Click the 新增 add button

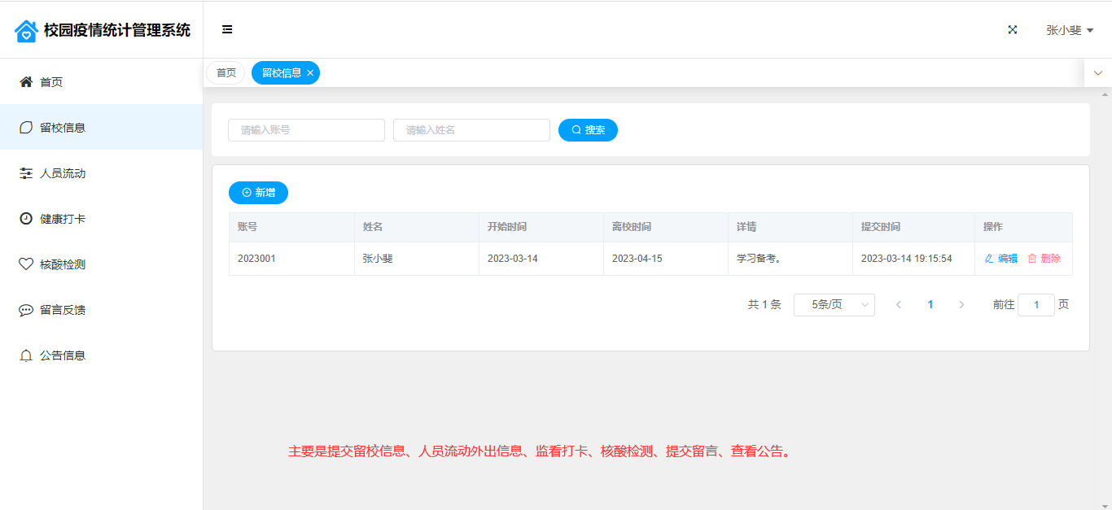pos(258,193)
